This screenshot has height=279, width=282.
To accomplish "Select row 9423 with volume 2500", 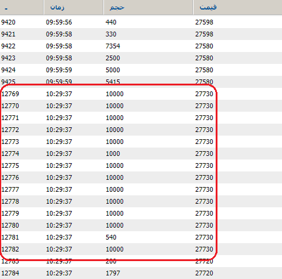I will (141, 58).
